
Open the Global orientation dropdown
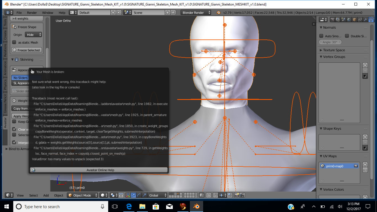coord(157,195)
